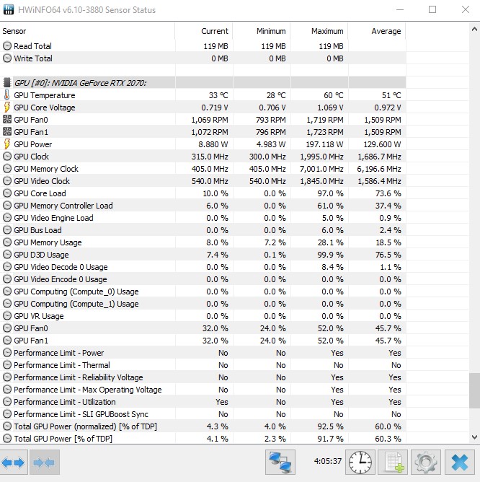This screenshot has width=480, height=482.
Task: Select Performance Limit - Reliability Voltage row
Action: point(203,377)
